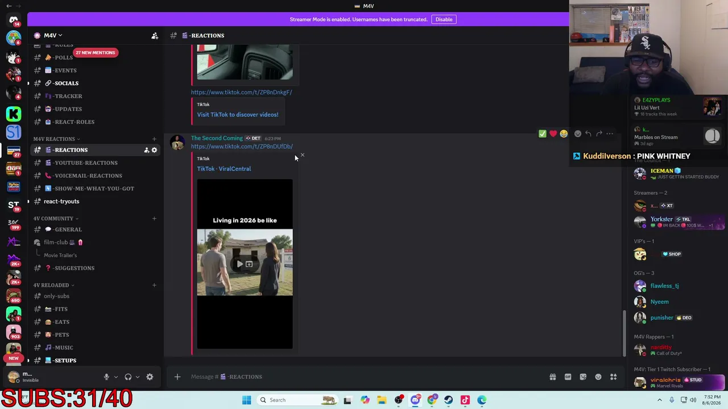Viewport: 728px width, 409px height.
Task: Open the green K server icon
Action: [x=14, y=114]
